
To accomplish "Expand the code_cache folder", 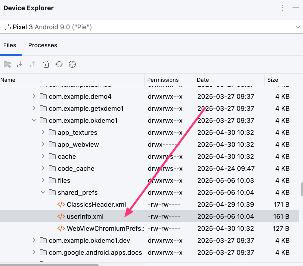I will [43, 168].
